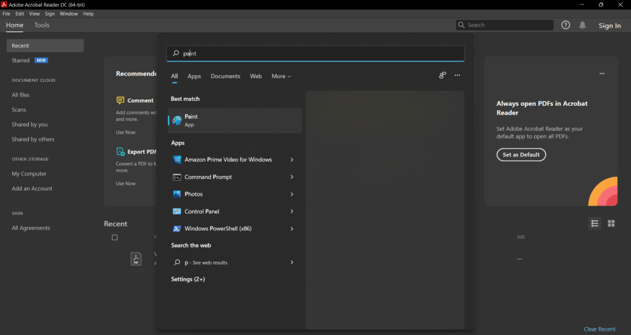Select the Documents search filter tab
The width and height of the screenshot is (631, 335).
tap(226, 76)
